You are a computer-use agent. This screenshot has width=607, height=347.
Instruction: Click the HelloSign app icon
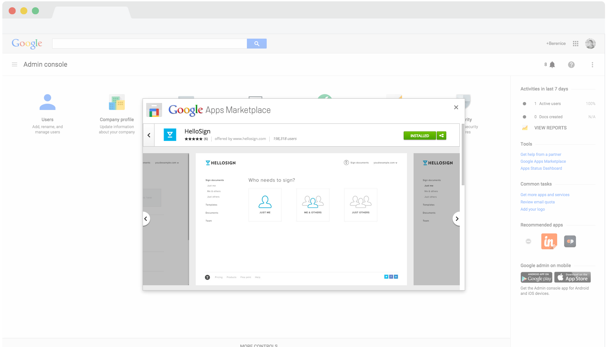click(x=170, y=135)
